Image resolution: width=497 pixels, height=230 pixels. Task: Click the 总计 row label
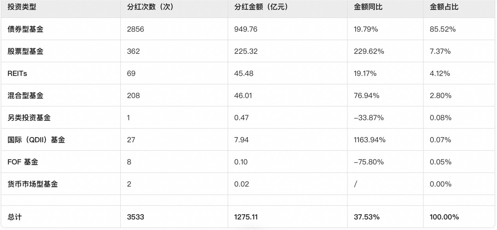click(15, 217)
